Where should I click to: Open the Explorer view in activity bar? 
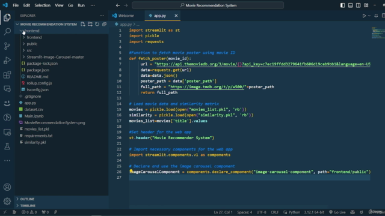7,17
